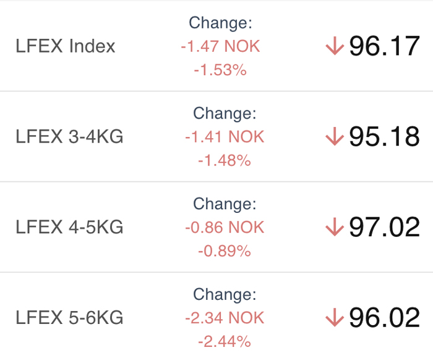Click the down arrow beside 96.17
Viewport: 433px width, 361px height.
pos(335,46)
